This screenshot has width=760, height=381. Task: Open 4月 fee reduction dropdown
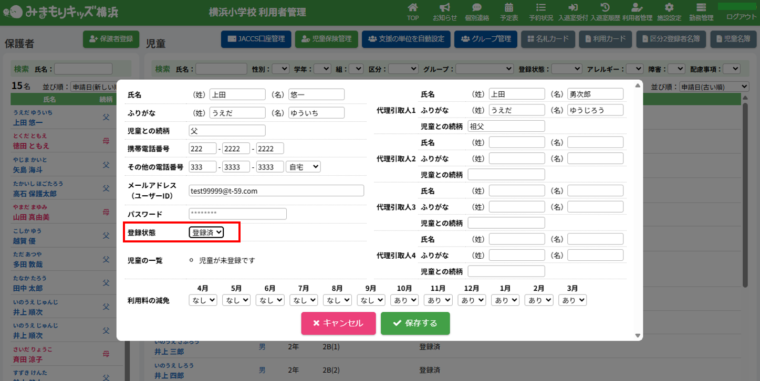coord(203,300)
